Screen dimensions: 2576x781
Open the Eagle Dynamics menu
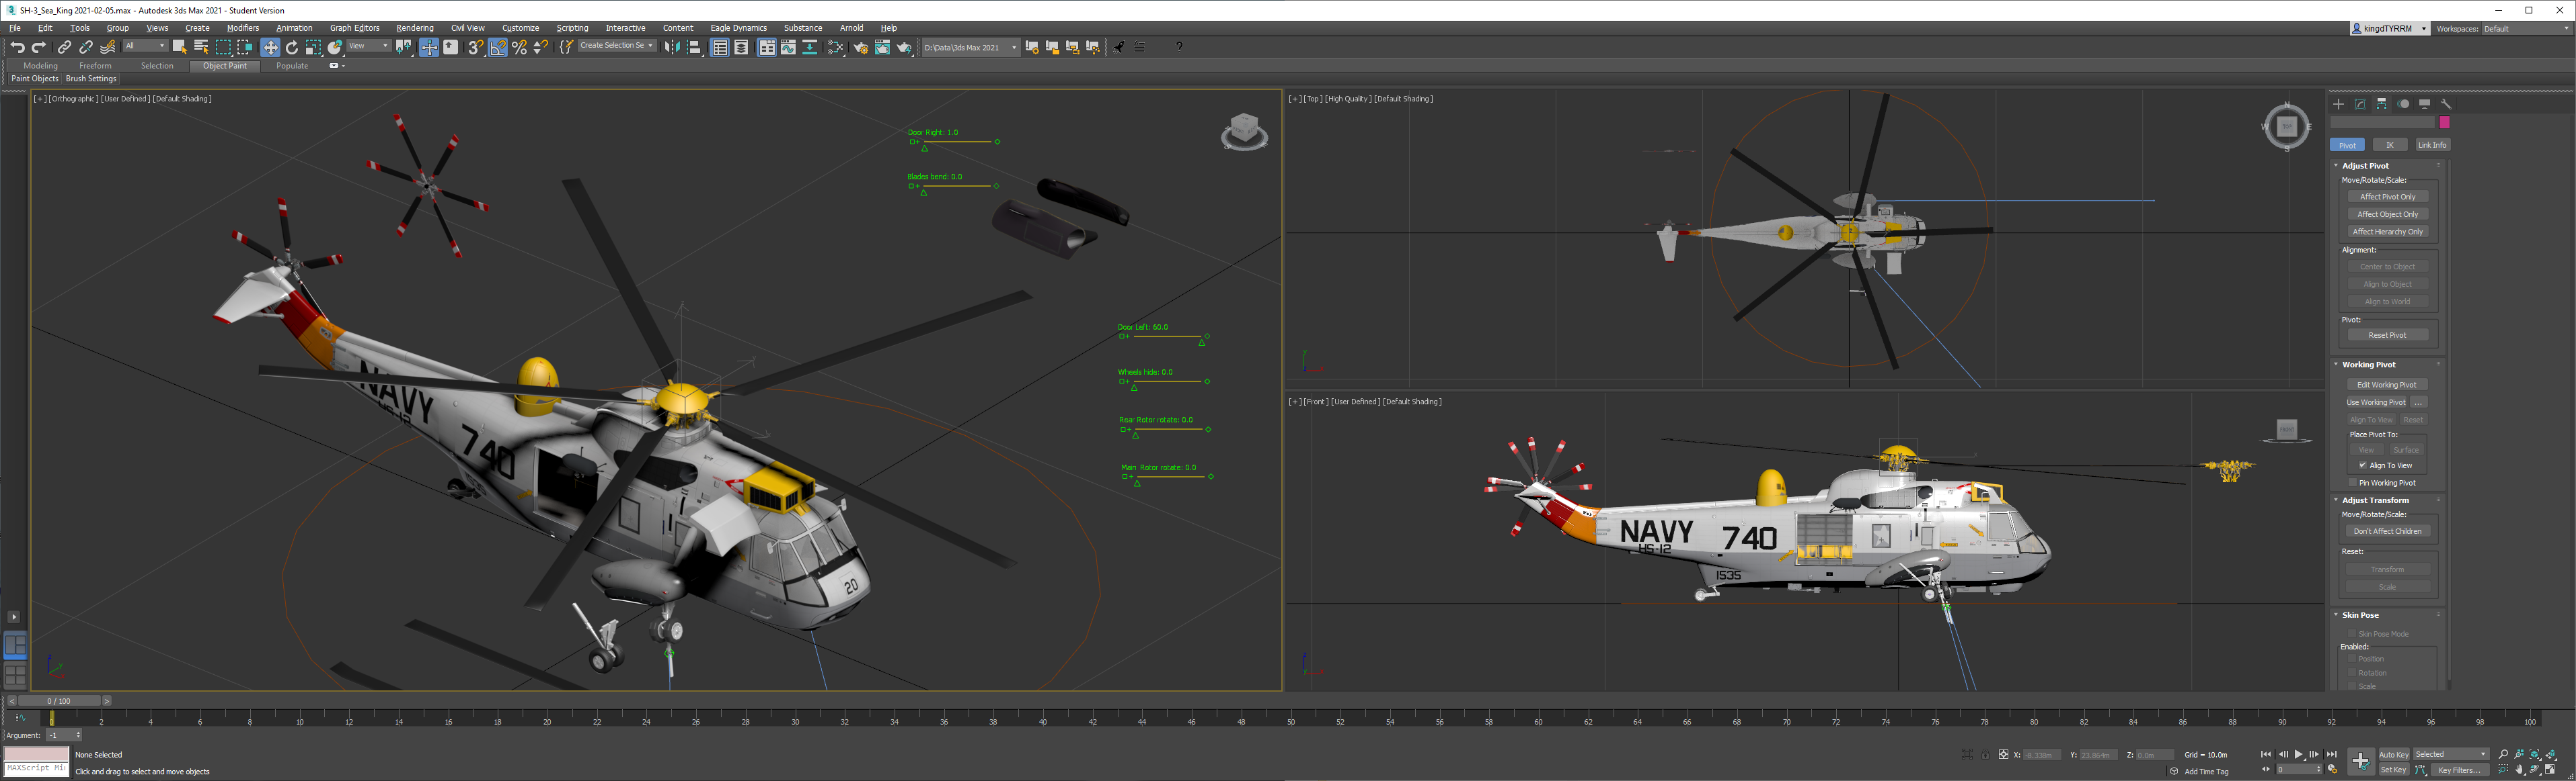click(x=738, y=28)
